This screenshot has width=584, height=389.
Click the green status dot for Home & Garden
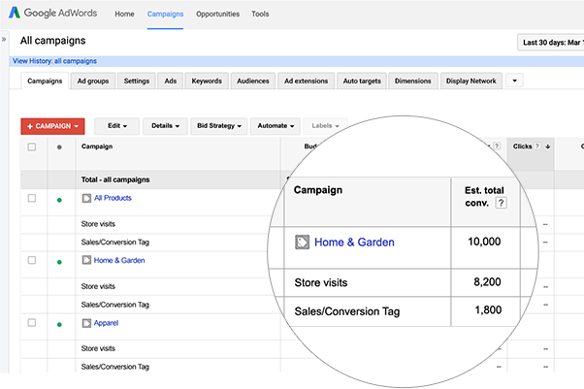coord(59,262)
